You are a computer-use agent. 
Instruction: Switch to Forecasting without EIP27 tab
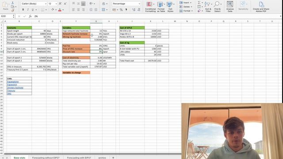46,158
